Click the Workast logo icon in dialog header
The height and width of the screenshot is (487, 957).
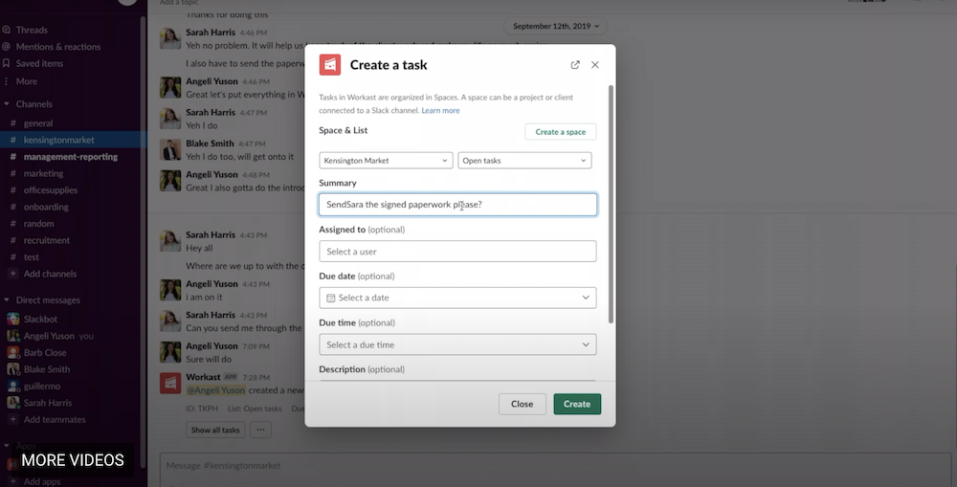[x=329, y=65]
